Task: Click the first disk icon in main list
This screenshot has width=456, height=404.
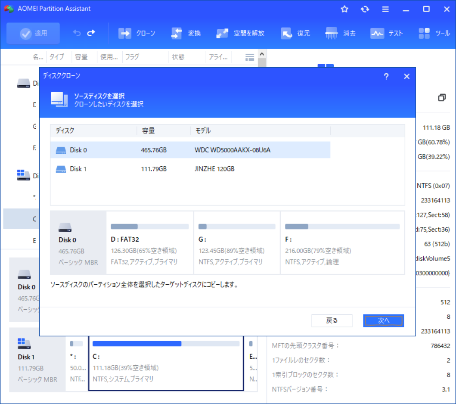Action: click(23, 83)
